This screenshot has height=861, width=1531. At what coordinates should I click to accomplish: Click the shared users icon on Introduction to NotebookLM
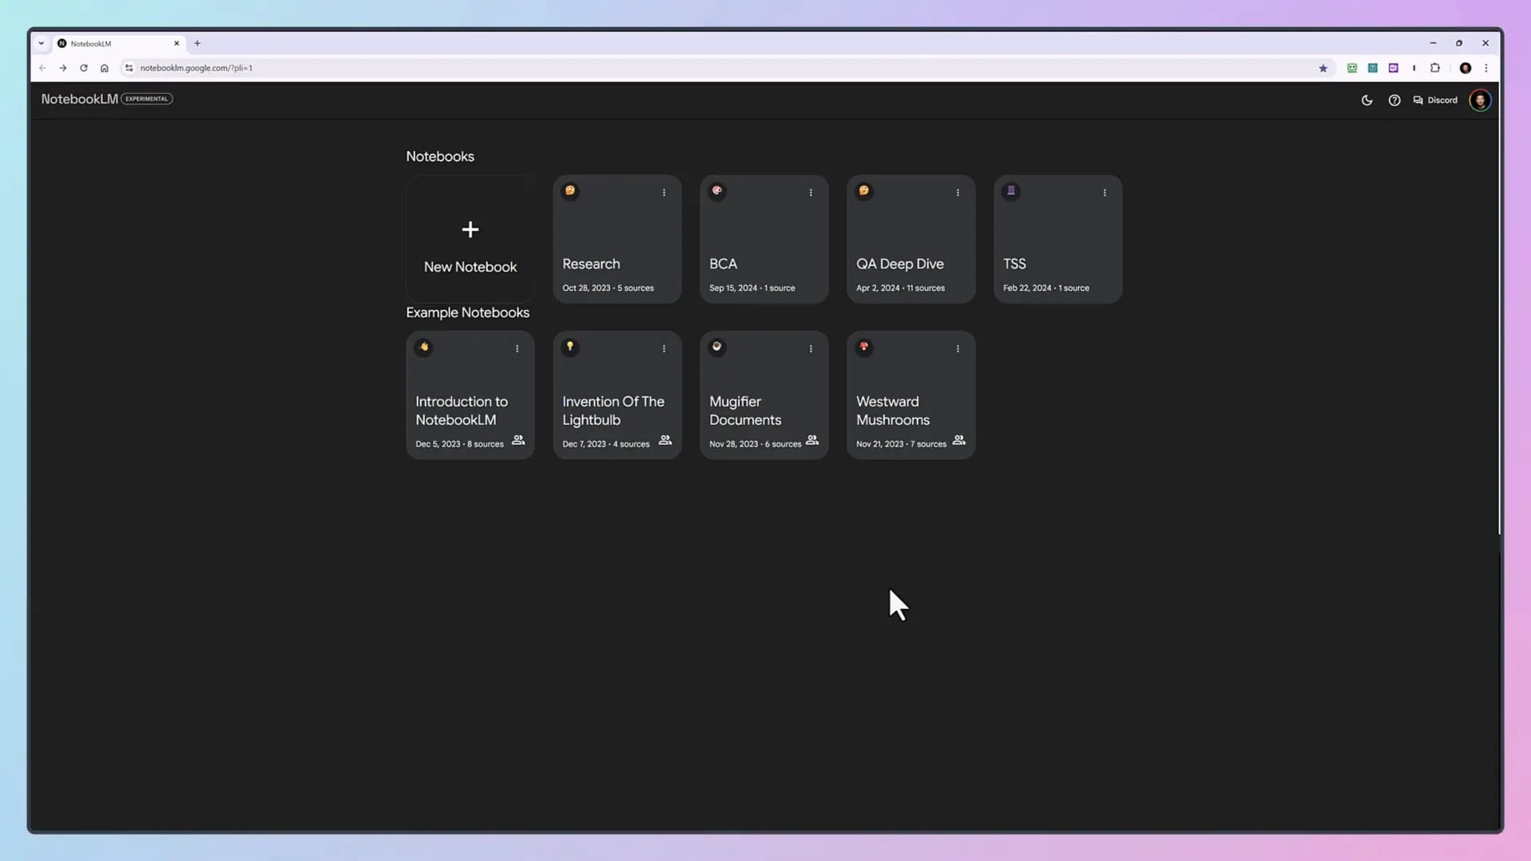tap(518, 441)
